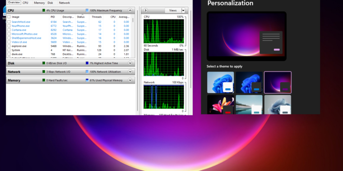Click PID 768 for dwm.exe
The width and height of the screenshot is (343, 171).
click(53, 54)
